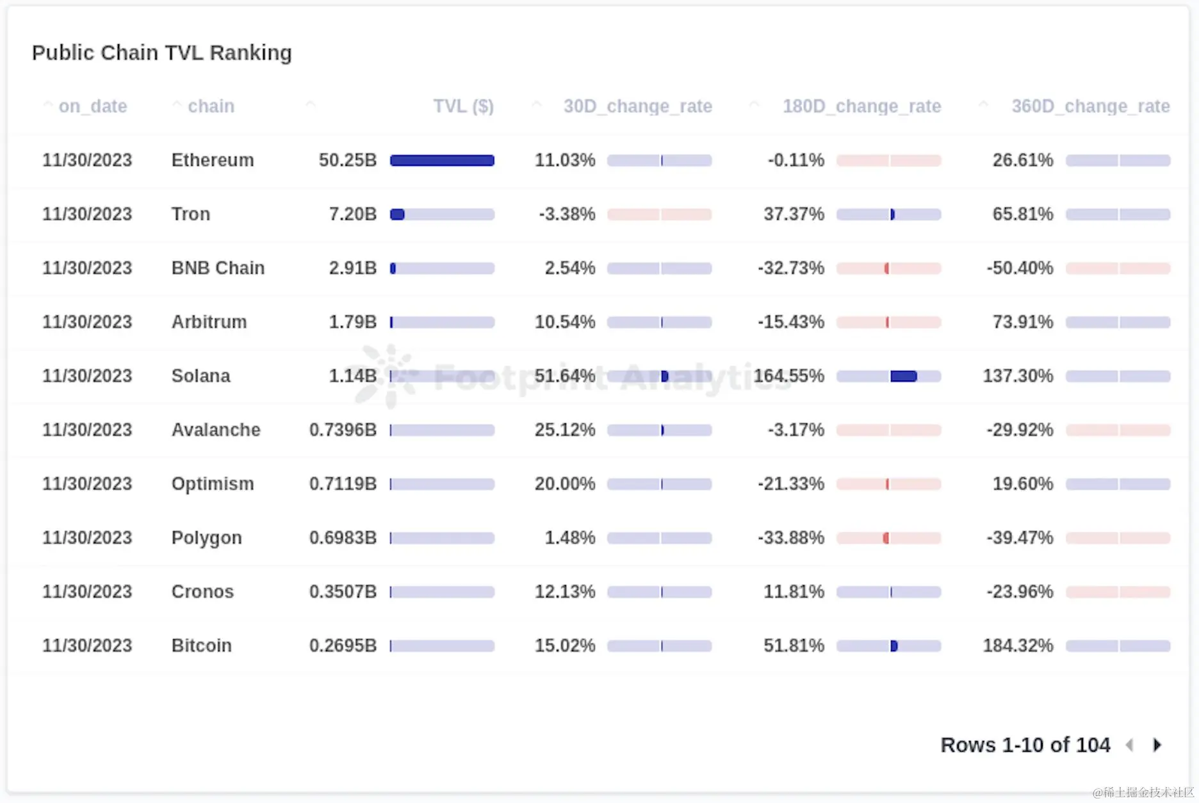The width and height of the screenshot is (1199, 803).
Task: Click the 164.55% 180D change value
Action: coord(789,376)
